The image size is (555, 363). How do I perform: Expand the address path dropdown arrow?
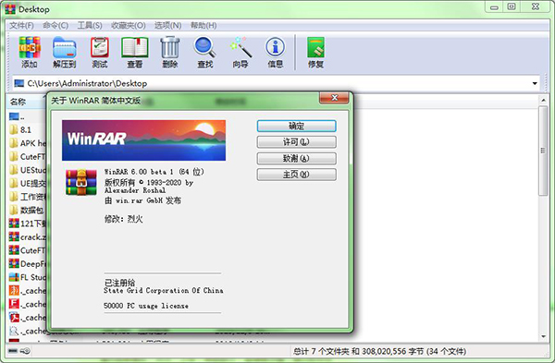click(535, 83)
